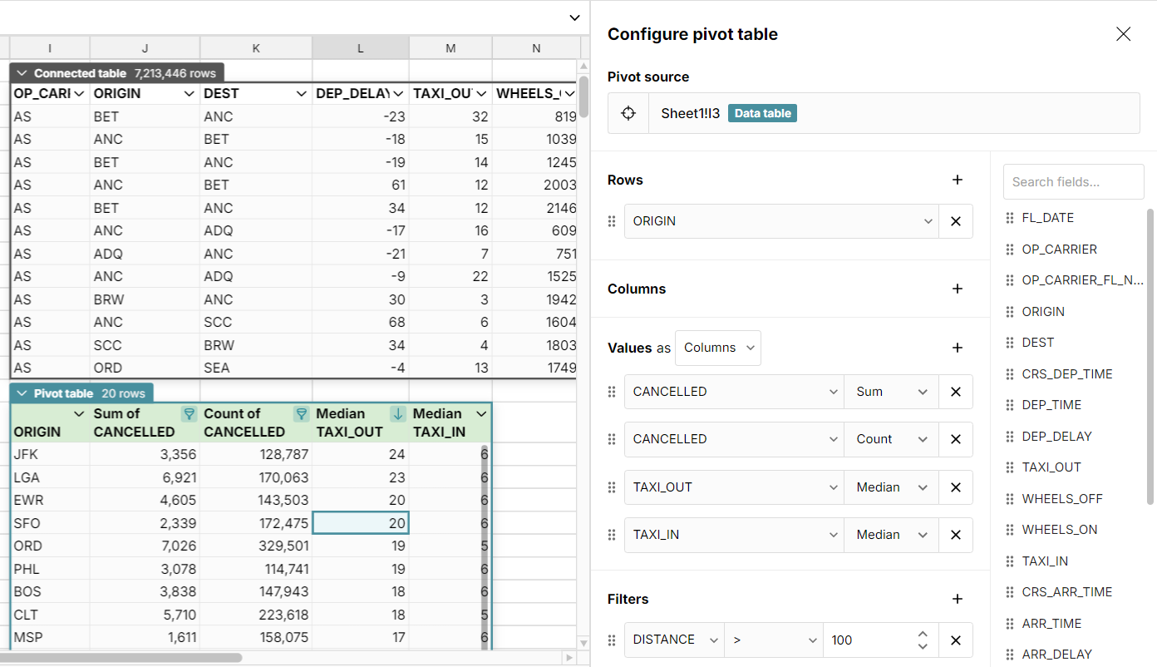Click drag handle beside the ORIGIN rows field

tap(612, 221)
